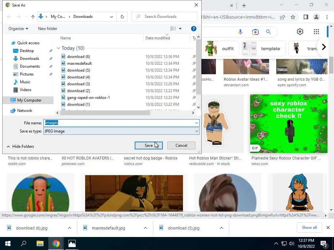Show all downloads
The height and width of the screenshot is (250, 334).
(x=309, y=228)
